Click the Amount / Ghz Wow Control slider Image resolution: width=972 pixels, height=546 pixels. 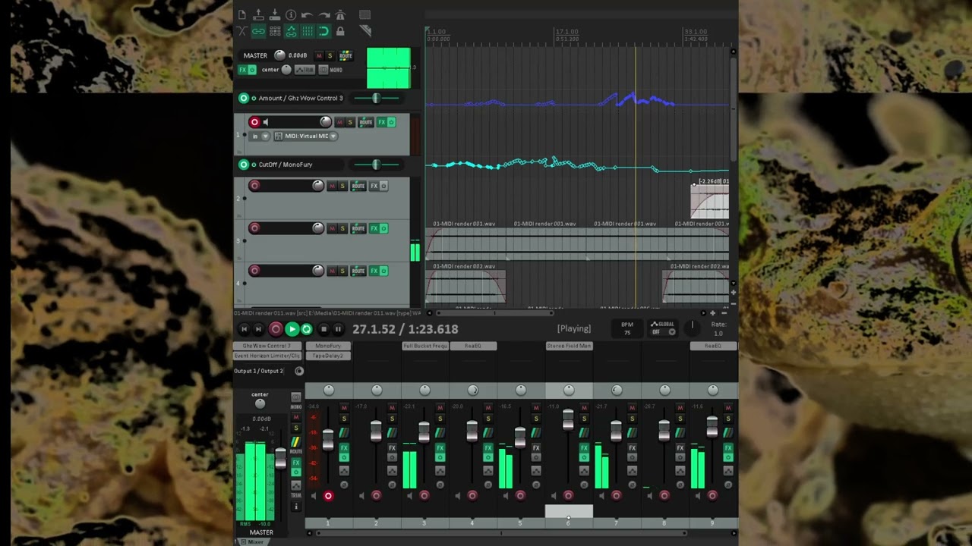[376, 98]
